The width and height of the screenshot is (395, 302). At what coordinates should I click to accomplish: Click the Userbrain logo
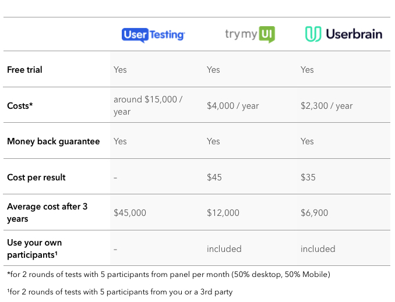[x=344, y=34]
